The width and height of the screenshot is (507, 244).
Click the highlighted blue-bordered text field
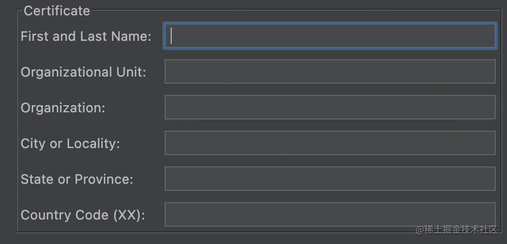click(x=330, y=36)
